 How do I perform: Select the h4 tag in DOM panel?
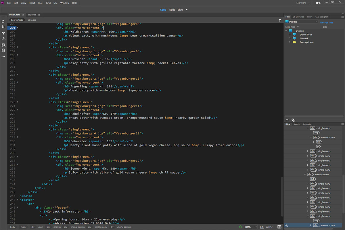click(x=313, y=179)
